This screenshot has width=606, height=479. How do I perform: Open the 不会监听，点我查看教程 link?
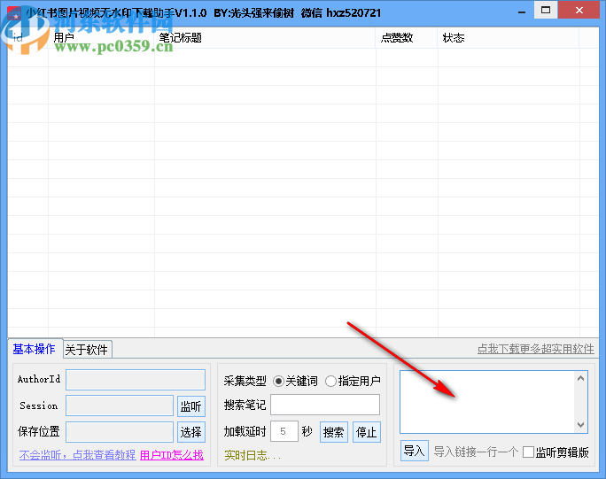point(77,455)
